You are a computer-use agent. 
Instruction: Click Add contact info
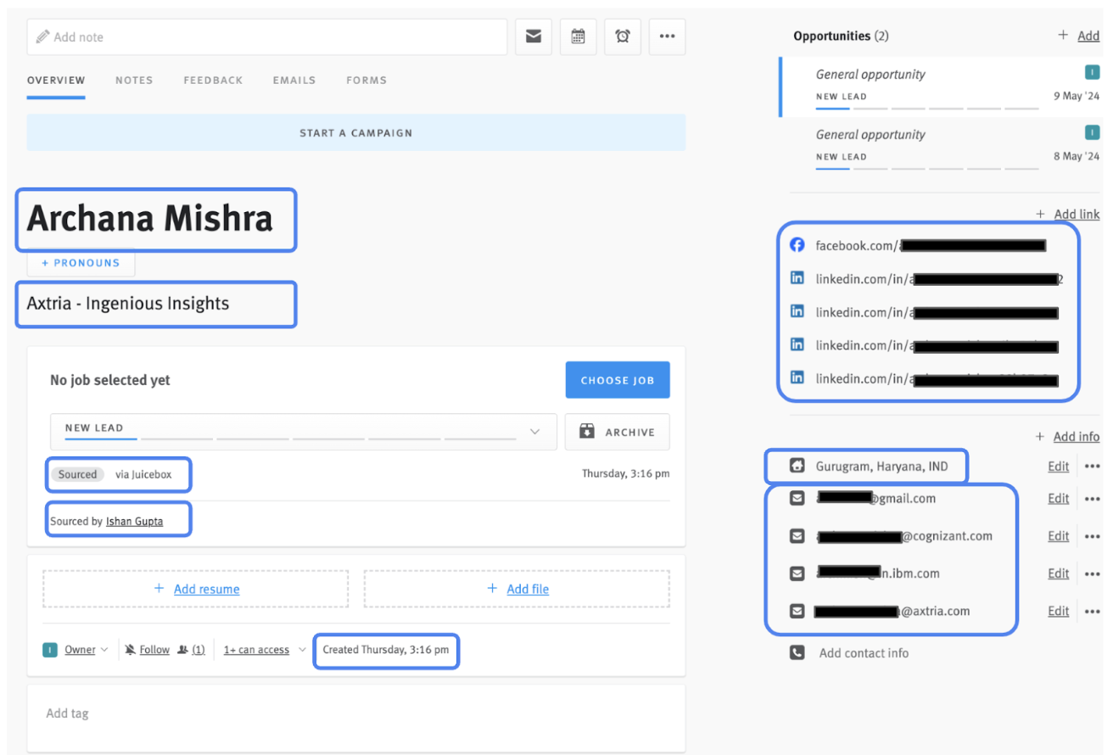tap(864, 653)
